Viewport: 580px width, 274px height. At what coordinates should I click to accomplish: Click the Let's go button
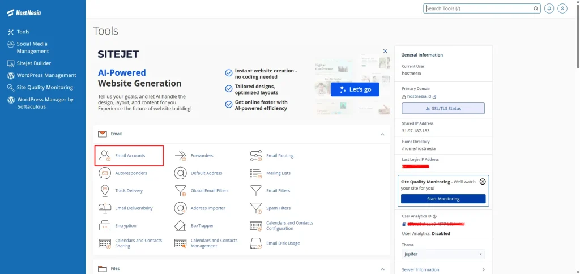pyautogui.click(x=355, y=89)
